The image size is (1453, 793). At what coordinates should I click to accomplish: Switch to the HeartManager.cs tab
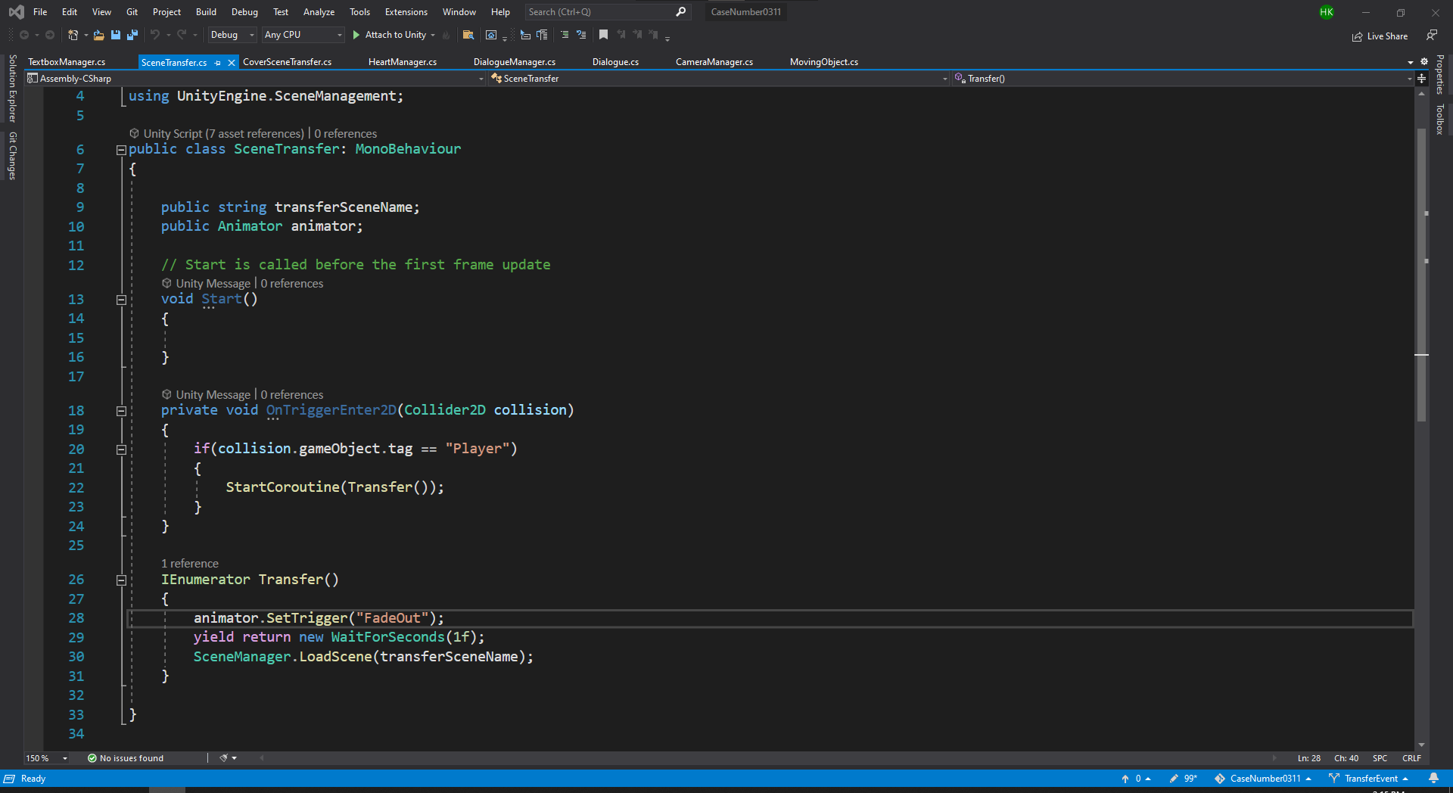[x=402, y=62]
